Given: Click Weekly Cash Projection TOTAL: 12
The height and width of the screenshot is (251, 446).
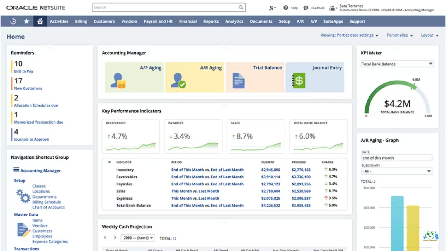Looking at the screenshot, I should coord(168,238).
